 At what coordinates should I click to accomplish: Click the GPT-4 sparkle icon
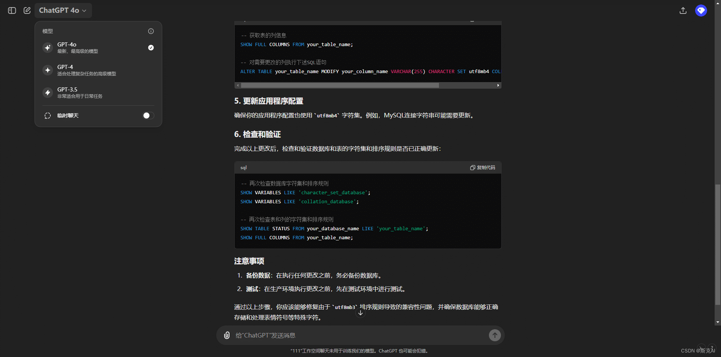[x=48, y=70]
